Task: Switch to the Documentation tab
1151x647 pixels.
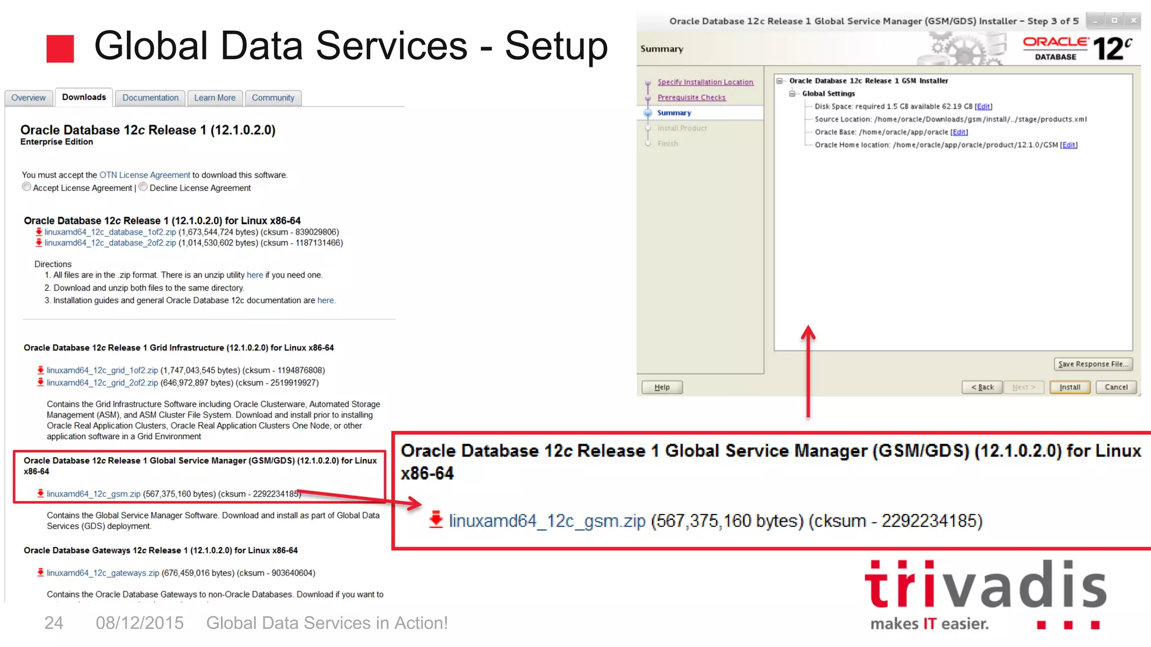Action: click(x=150, y=98)
